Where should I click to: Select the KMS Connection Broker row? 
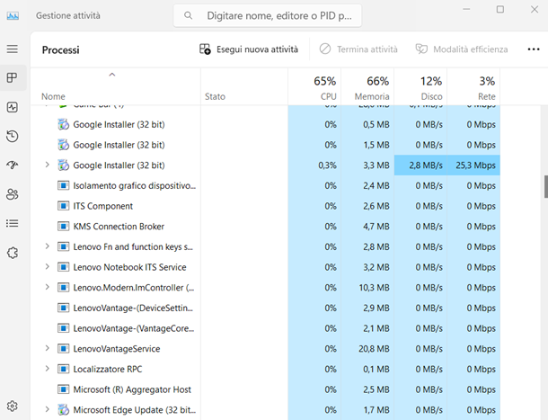(265, 227)
